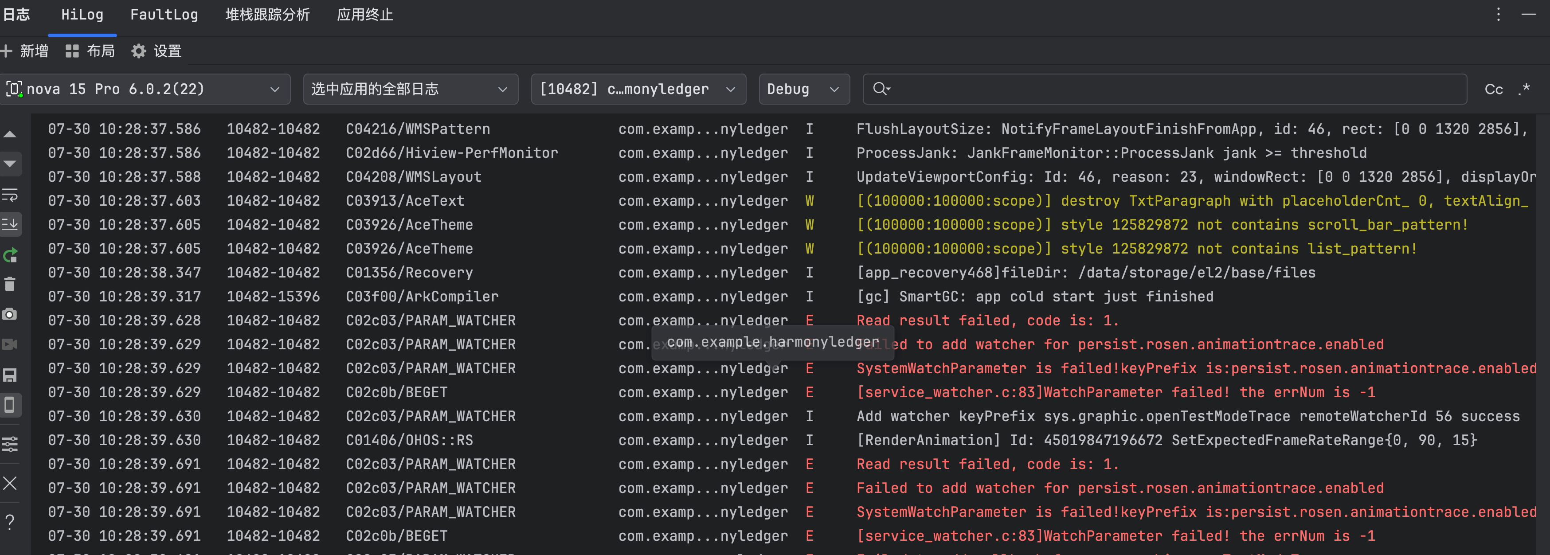1550x555 pixels.
Task: Click the 日志 panel title
Action: click(16, 15)
